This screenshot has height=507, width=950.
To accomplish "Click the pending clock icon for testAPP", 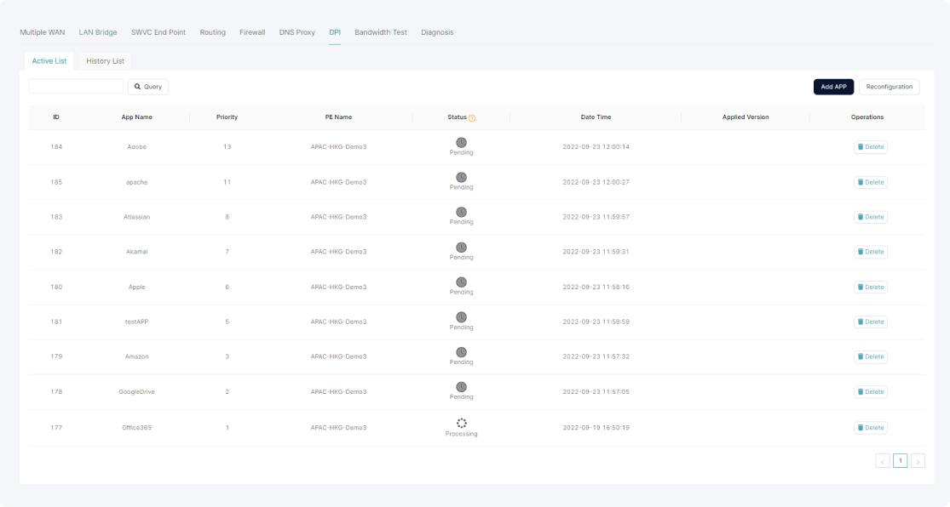I will tap(461, 317).
